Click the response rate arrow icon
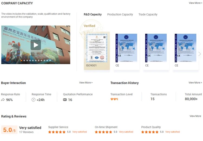203x141 pixels. (3, 100)
